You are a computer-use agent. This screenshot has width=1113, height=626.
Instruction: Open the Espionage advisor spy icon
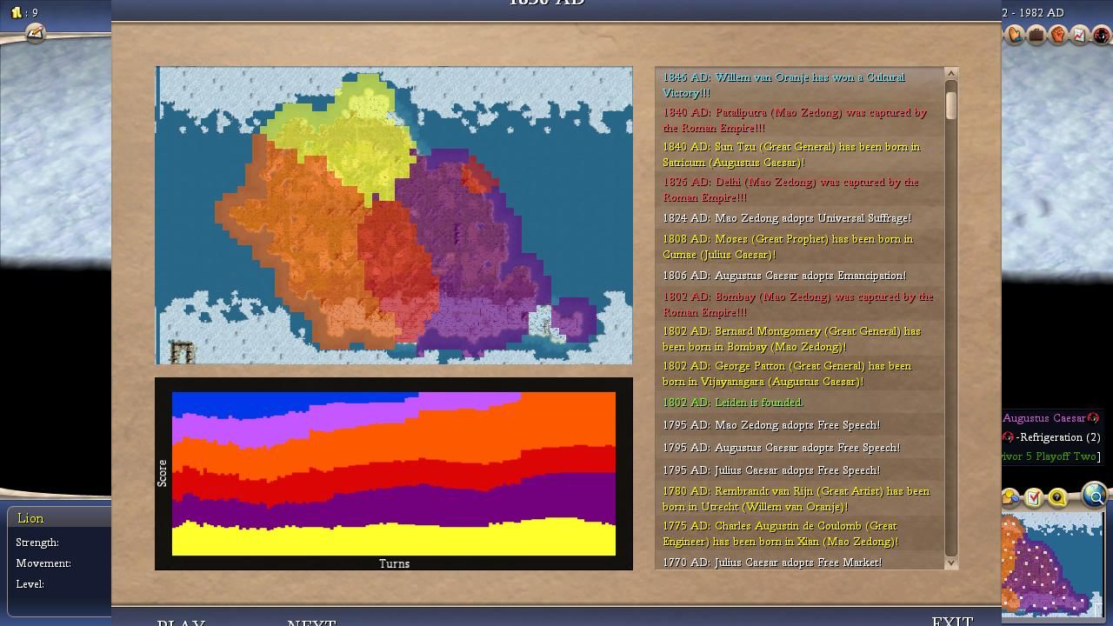1102,36
